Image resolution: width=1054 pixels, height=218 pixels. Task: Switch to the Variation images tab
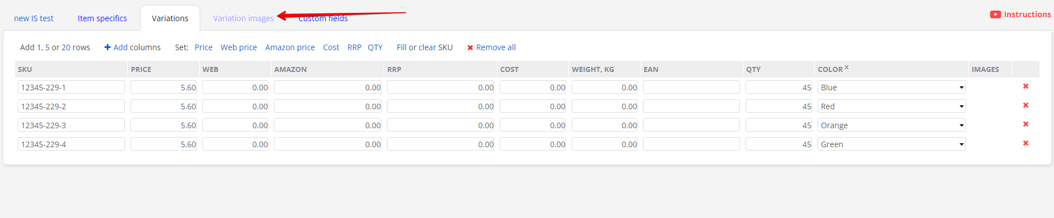[x=243, y=18]
